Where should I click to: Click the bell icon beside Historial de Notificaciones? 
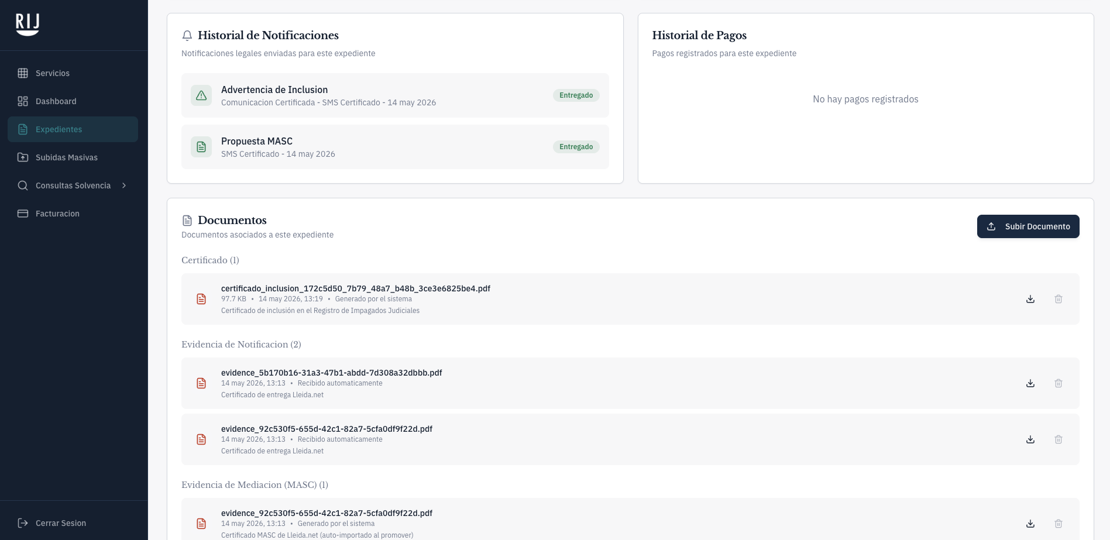click(x=187, y=36)
